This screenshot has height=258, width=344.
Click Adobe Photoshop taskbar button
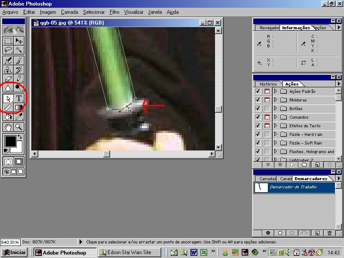(65, 252)
